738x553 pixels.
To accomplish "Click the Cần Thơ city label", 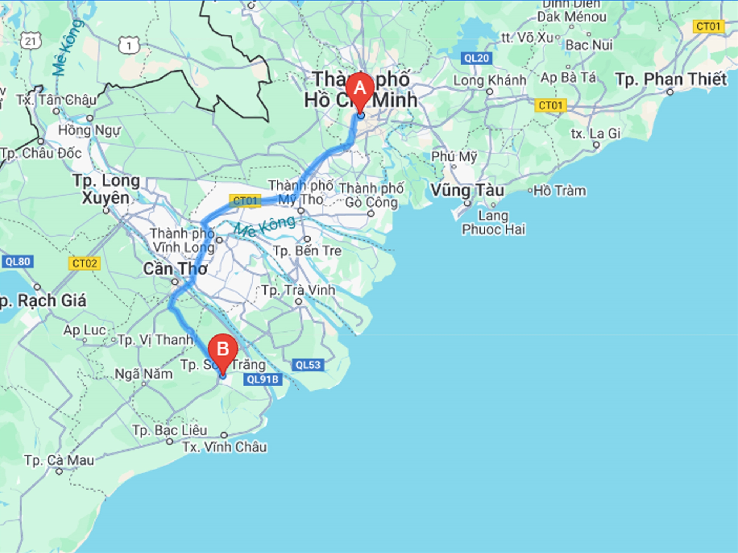I will (x=175, y=269).
